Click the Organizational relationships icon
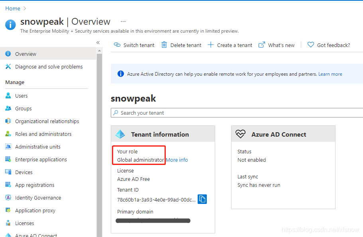Screen dimensions: 363x237 tap(8, 121)
